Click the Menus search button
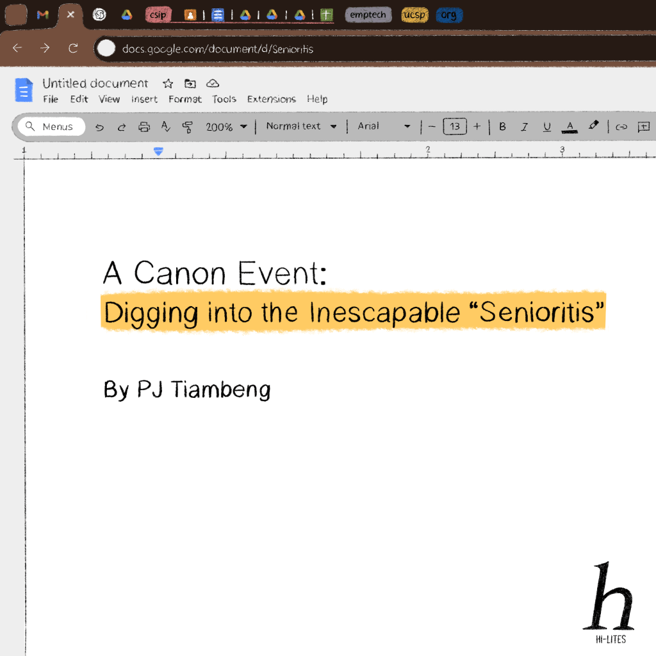Screen dimensions: 656x656 click(x=51, y=127)
